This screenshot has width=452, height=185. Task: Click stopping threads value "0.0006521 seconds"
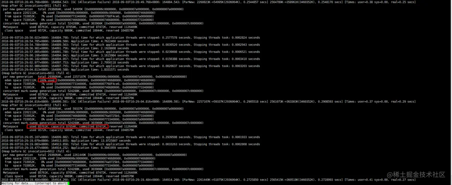pyautogui.click(x=246, y=52)
